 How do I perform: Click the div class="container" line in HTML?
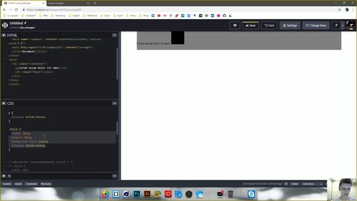click(x=29, y=64)
